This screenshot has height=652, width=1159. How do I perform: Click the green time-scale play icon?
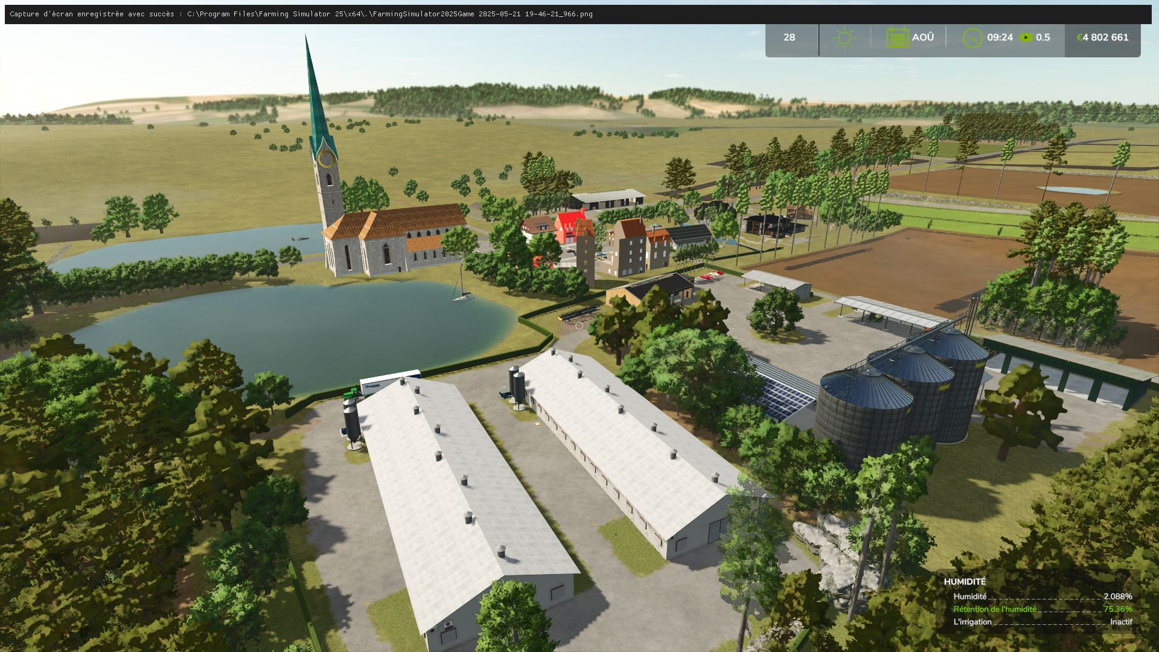[1026, 37]
